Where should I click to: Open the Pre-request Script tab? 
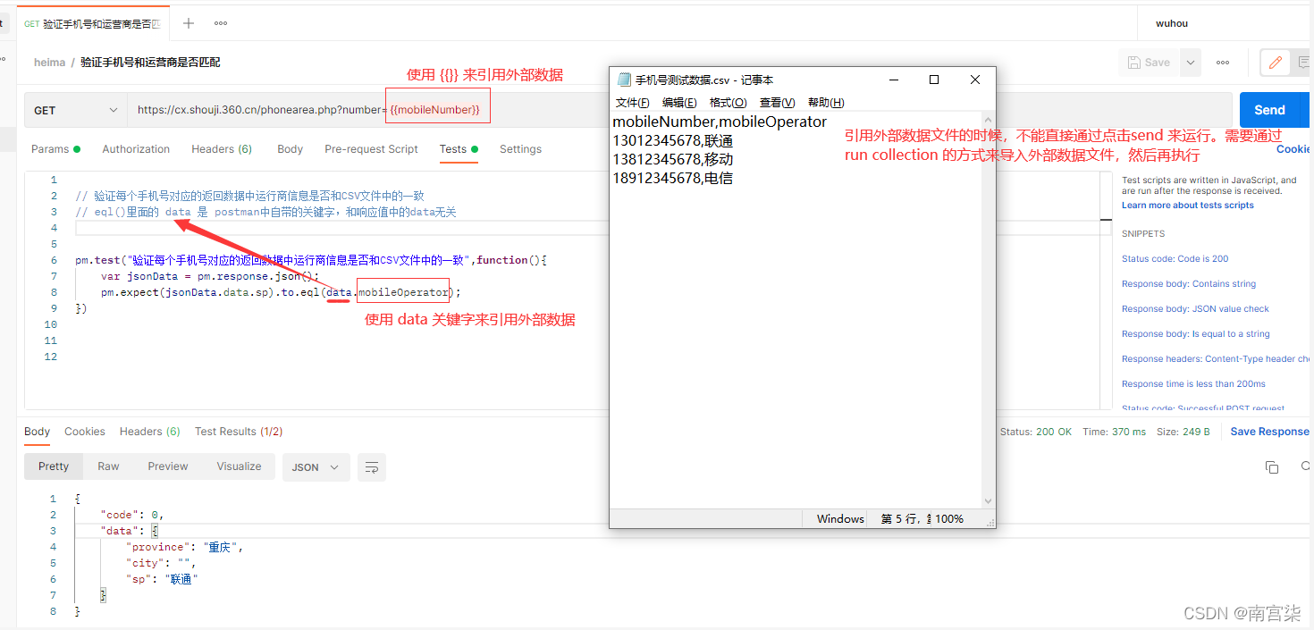pos(371,149)
